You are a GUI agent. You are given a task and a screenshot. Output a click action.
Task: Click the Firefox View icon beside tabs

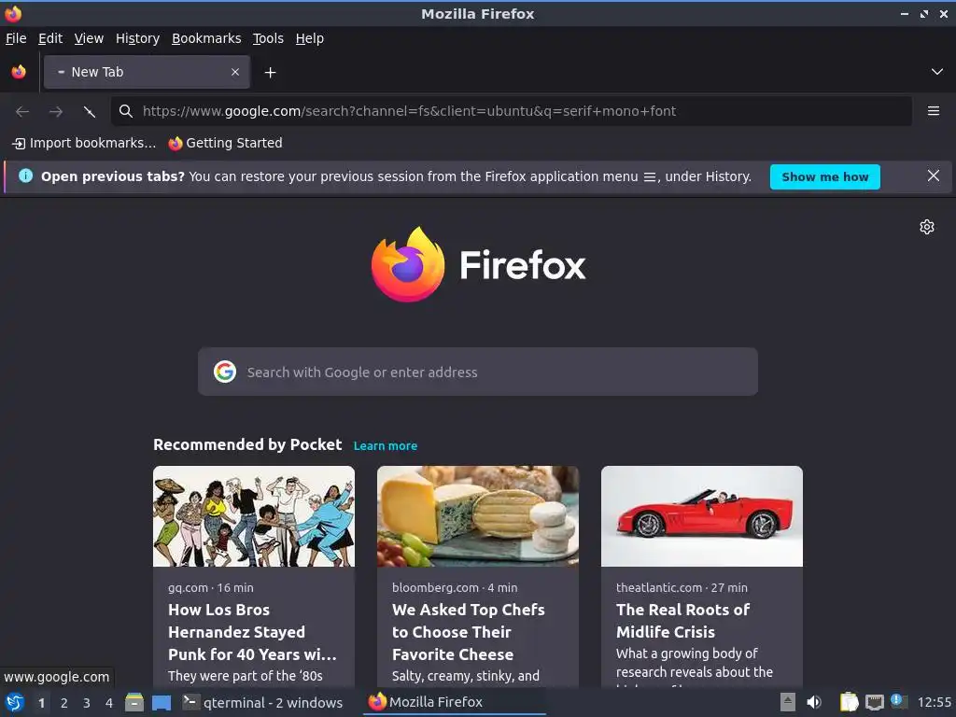point(19,72)
